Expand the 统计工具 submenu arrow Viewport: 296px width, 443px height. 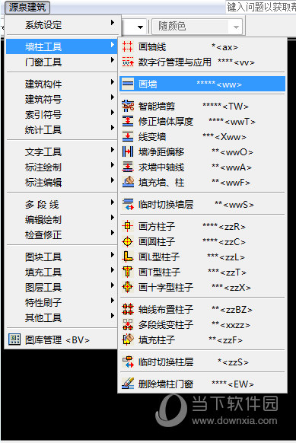click(x=113, y=128)
